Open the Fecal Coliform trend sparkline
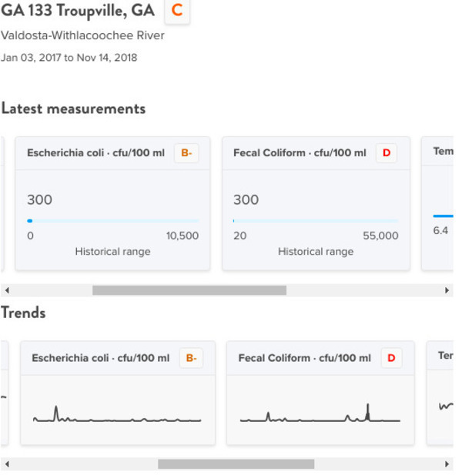 [320, 413]
